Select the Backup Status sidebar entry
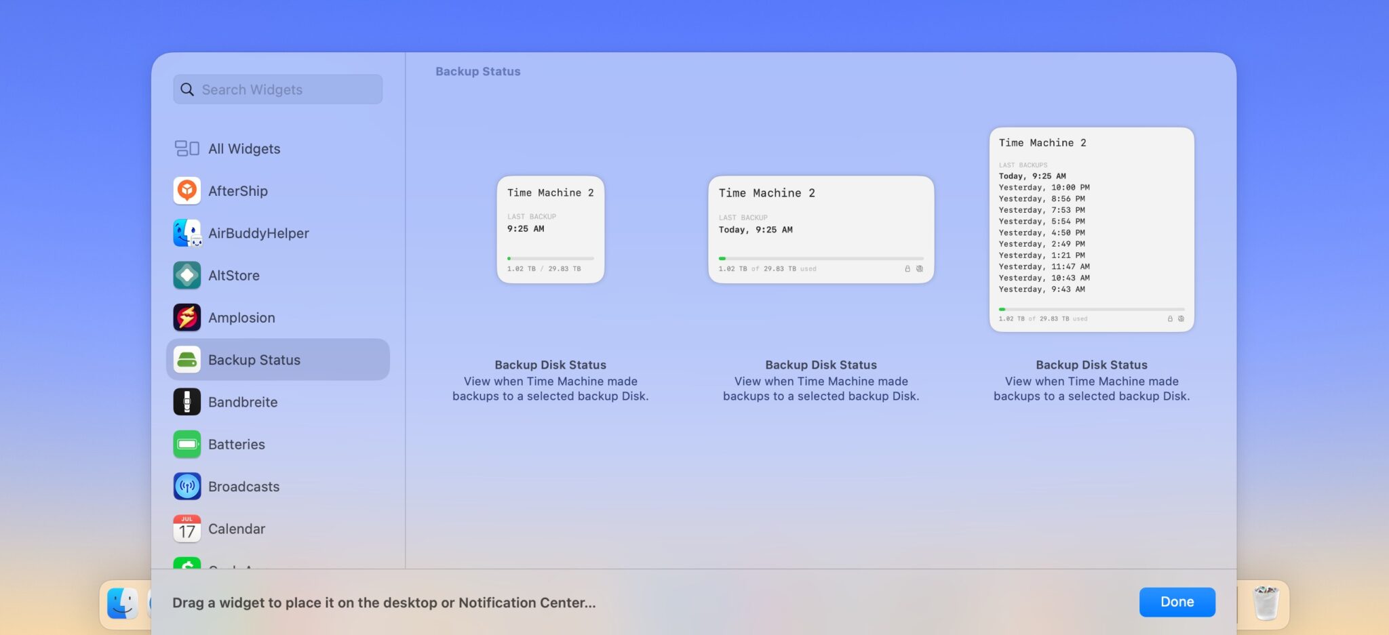 point(255,359)
